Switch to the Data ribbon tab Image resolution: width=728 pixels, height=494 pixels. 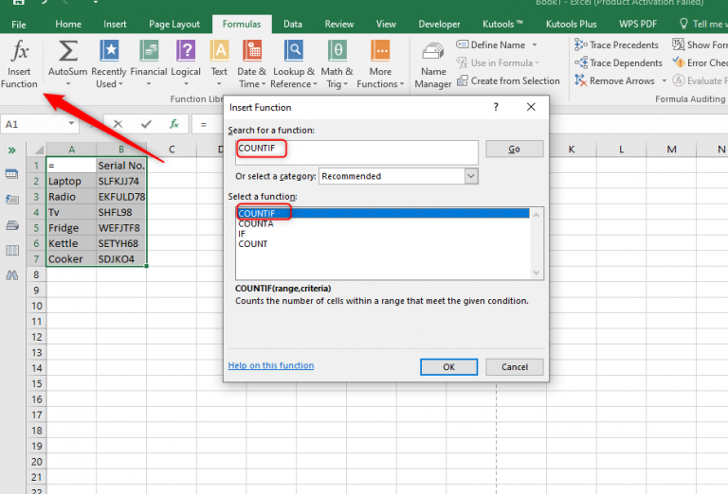click(x=293, y=24)
